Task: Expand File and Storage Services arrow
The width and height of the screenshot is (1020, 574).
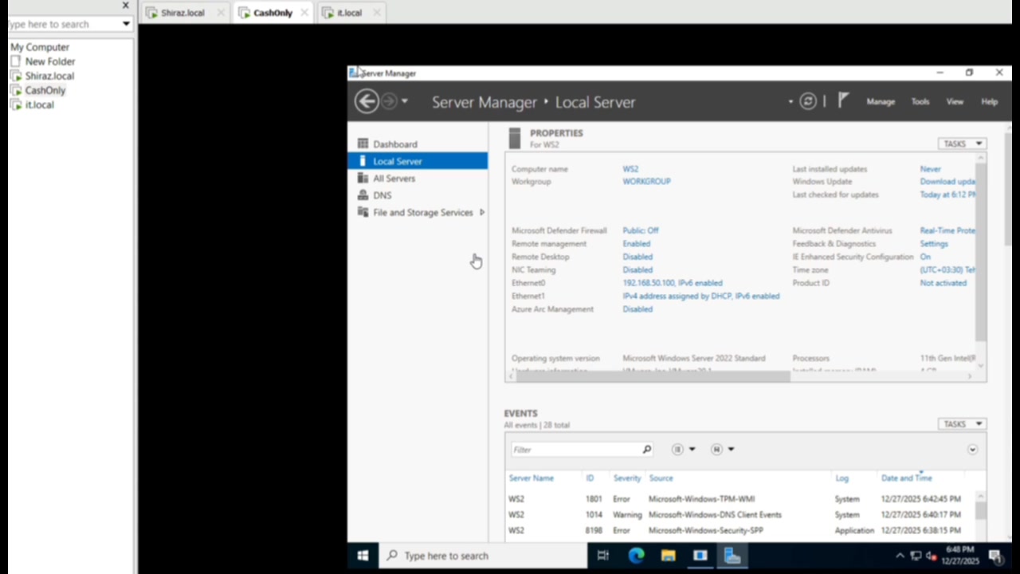Action: point(481,213)
